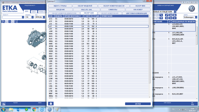Select the KNR gearbox row
199x112 pixels.
(98, 44)
